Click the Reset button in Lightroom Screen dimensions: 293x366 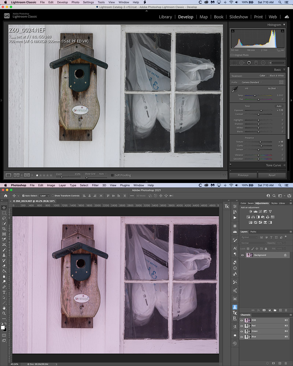272,175
